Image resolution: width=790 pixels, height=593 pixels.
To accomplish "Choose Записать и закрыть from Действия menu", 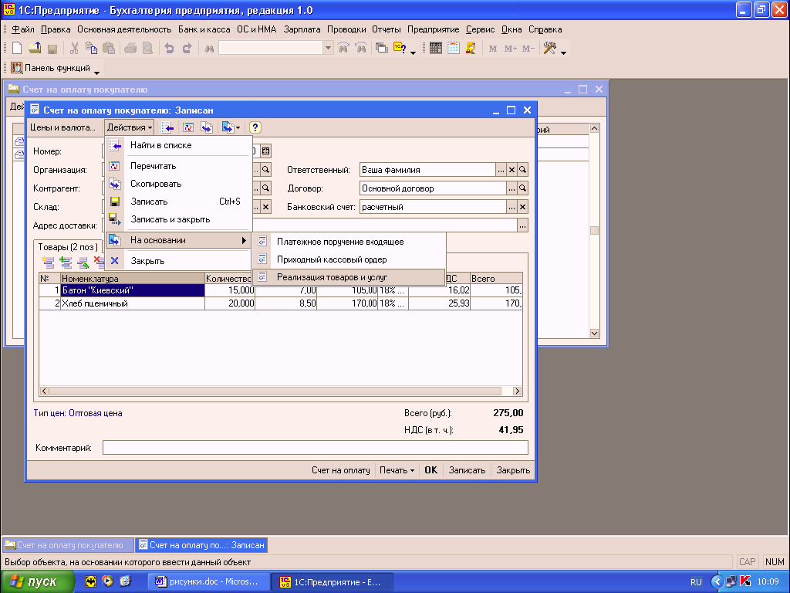I will 170,219.
